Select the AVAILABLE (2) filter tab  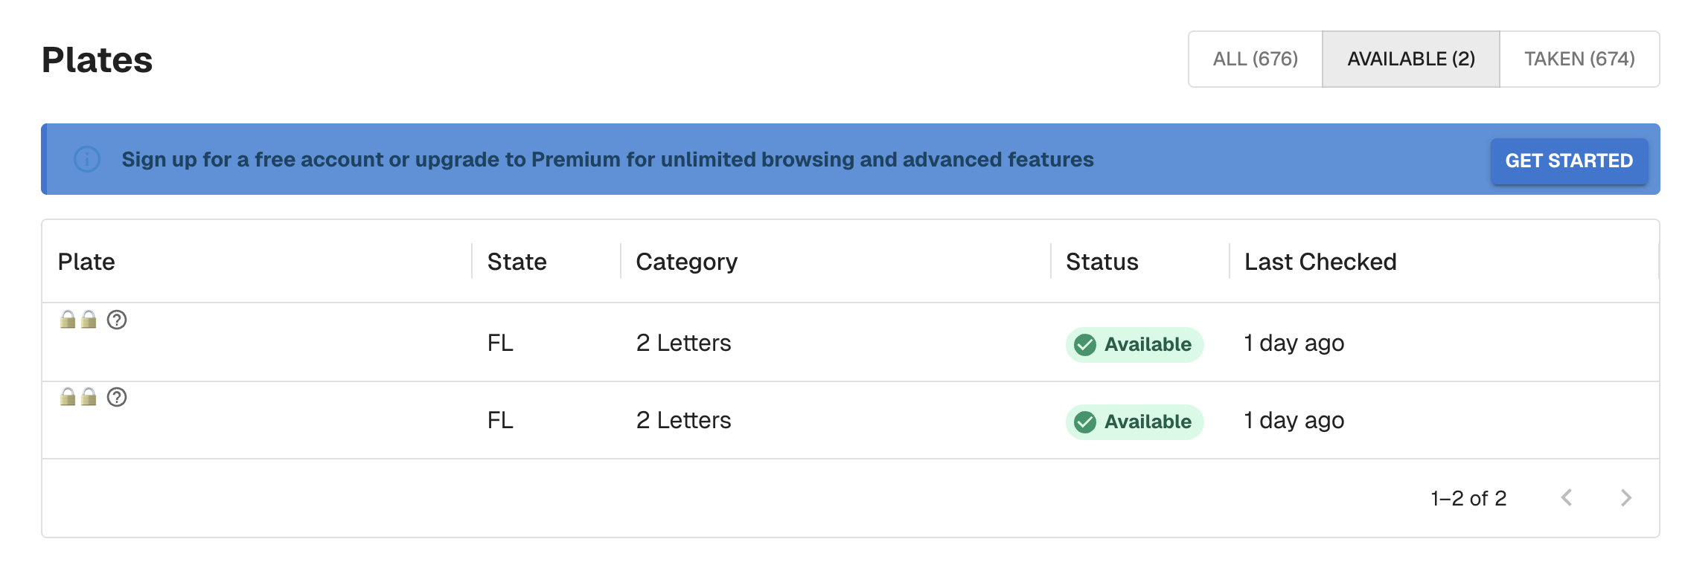click(1410, 59)
